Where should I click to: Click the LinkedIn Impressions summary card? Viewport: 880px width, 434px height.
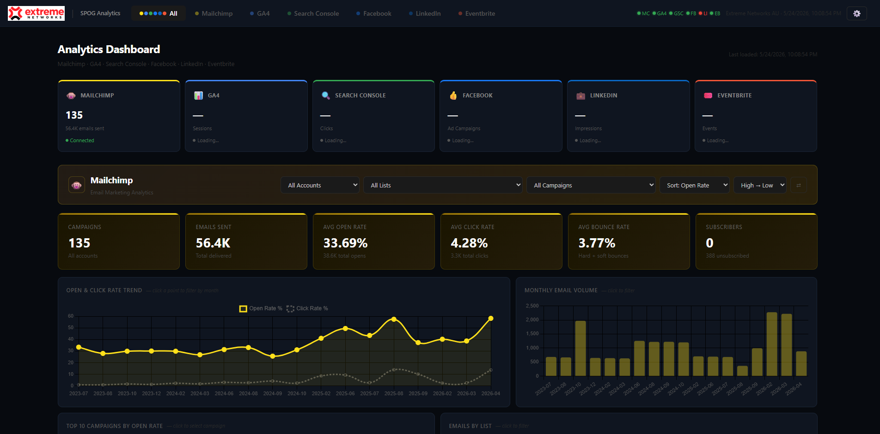click(629, 116)
